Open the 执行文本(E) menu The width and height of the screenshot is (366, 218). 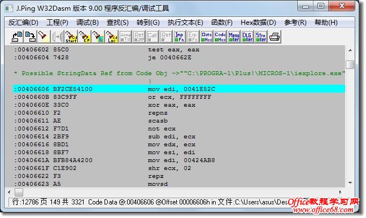pos(185,23)
